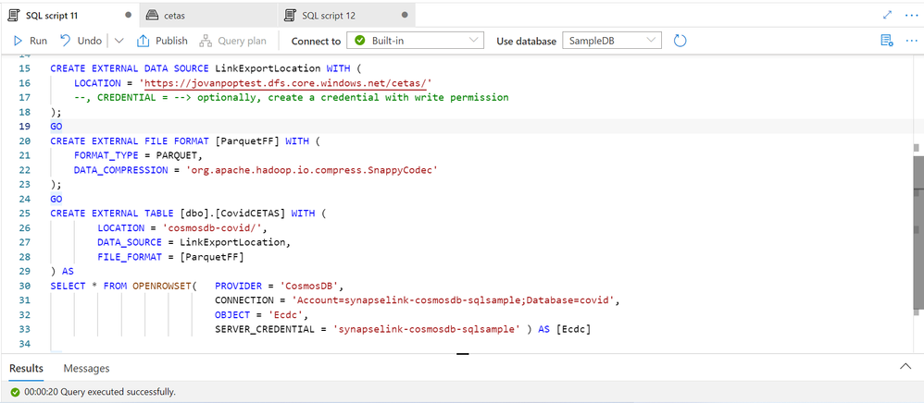Screen dimensions: 924x403
Task: Click the Publish upload icon
Action: [x=143, y=41]
